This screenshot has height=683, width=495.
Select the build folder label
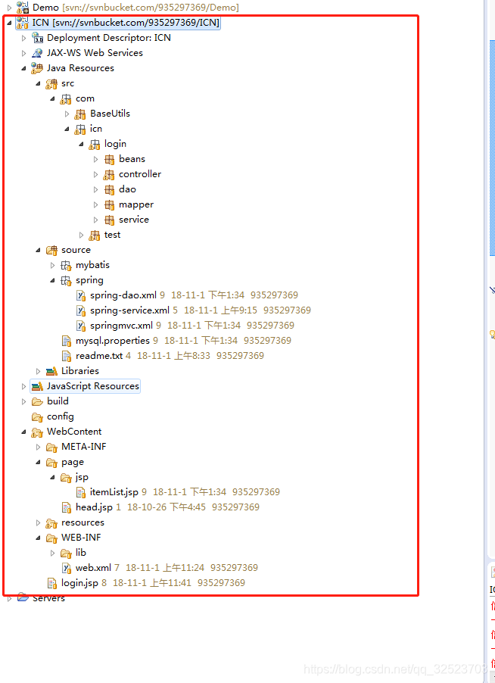pos(58,401)
